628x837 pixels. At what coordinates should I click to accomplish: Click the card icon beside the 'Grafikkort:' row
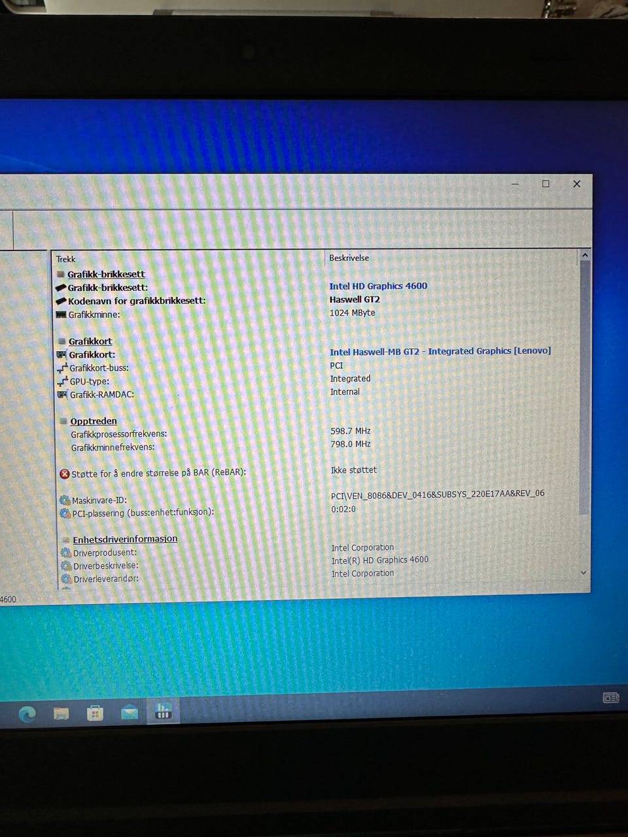click(62, 354)
